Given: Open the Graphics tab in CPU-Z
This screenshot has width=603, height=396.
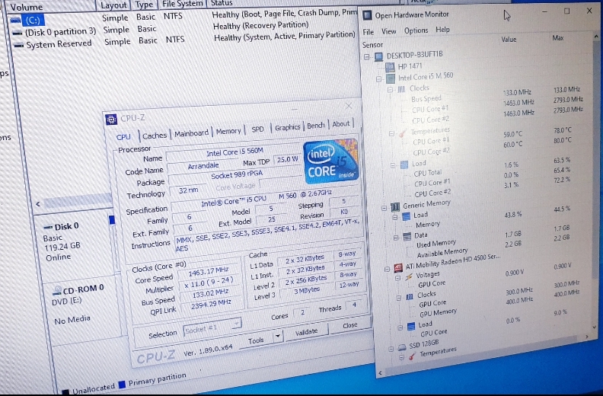Looking at the screenshot, I should click(x=287, y=127).
